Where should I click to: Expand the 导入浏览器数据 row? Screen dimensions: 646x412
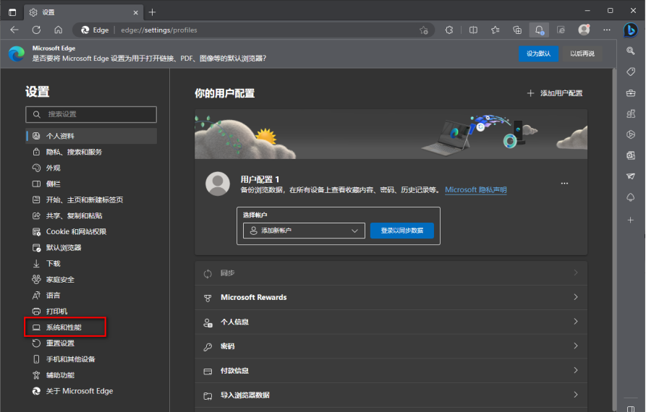coord(391,395)
